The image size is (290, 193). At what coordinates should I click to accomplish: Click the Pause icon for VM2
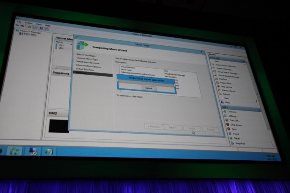(230, 134)
